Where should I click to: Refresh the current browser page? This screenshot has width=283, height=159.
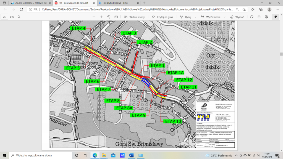click(x=21, y=9)
